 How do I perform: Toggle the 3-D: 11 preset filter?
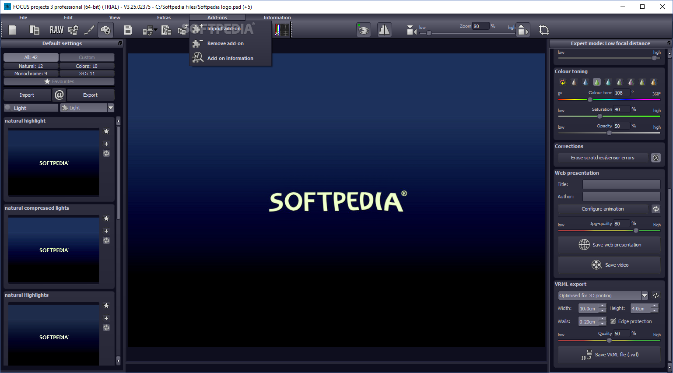tap(87, 74)
